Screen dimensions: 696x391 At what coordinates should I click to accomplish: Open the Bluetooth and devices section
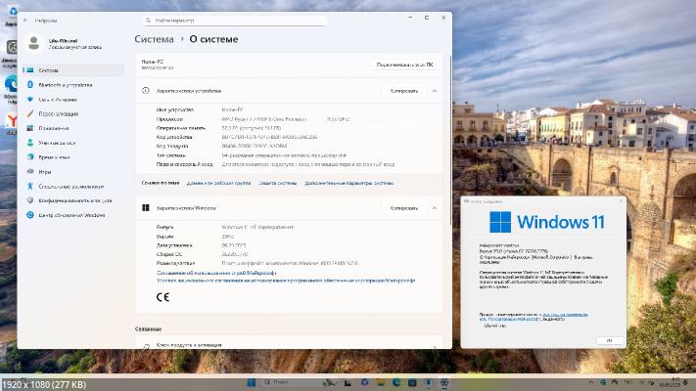tap(65, 85)
